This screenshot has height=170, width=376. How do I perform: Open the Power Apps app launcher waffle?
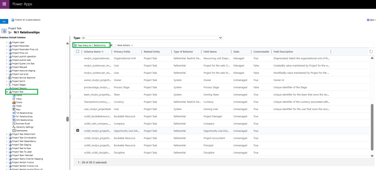click(x=4, y=4)
